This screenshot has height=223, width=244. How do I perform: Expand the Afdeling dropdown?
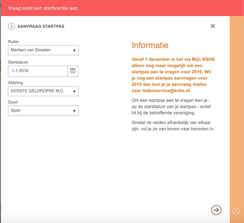point(43,91)
